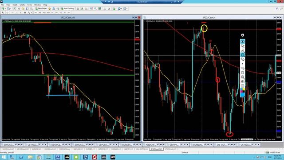Screen dimensions: 284x160
Task: Toggle the Data Window icon
Action: click(19, 8)
